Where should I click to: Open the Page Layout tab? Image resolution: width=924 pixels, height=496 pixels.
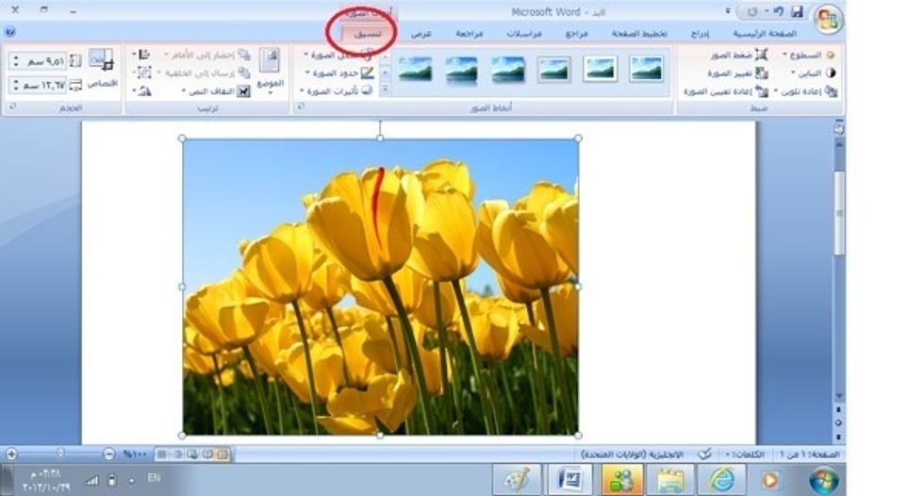click(x=639, y=33)
